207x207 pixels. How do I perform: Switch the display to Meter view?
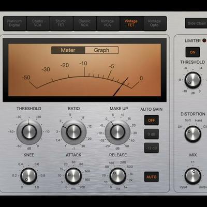(x=68, y=50)
